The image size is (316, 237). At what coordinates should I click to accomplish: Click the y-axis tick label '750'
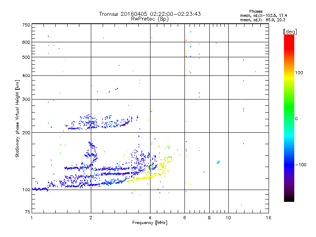pos(26,25)
